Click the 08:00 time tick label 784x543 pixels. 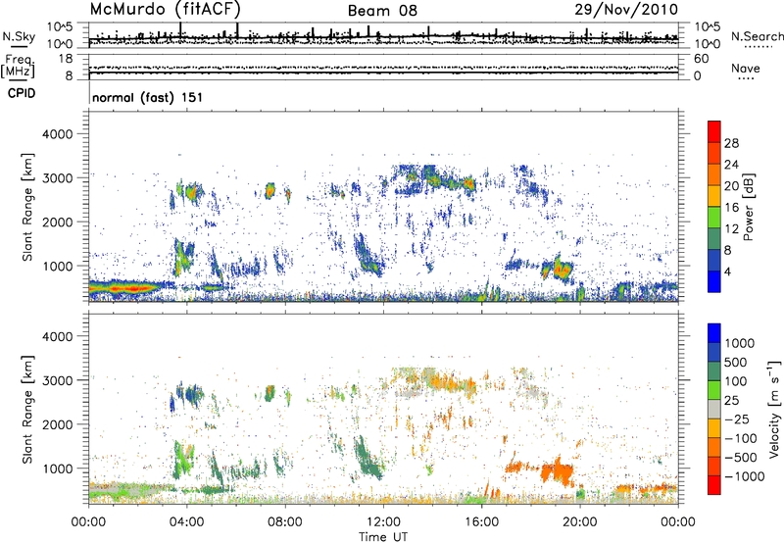284,522
